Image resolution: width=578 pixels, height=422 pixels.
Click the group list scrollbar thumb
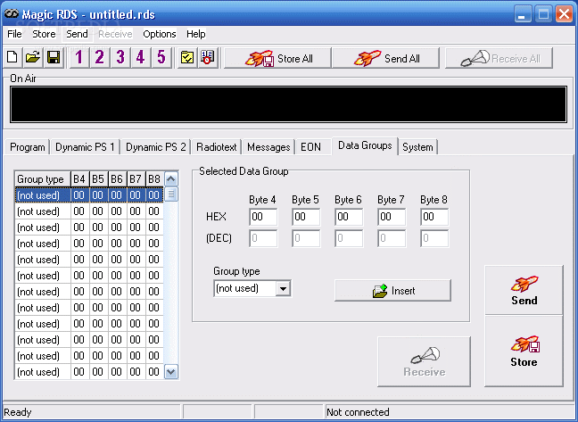point(171,194)
